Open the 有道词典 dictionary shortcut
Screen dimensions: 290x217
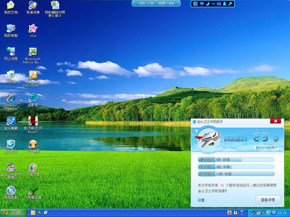point(33,5)
